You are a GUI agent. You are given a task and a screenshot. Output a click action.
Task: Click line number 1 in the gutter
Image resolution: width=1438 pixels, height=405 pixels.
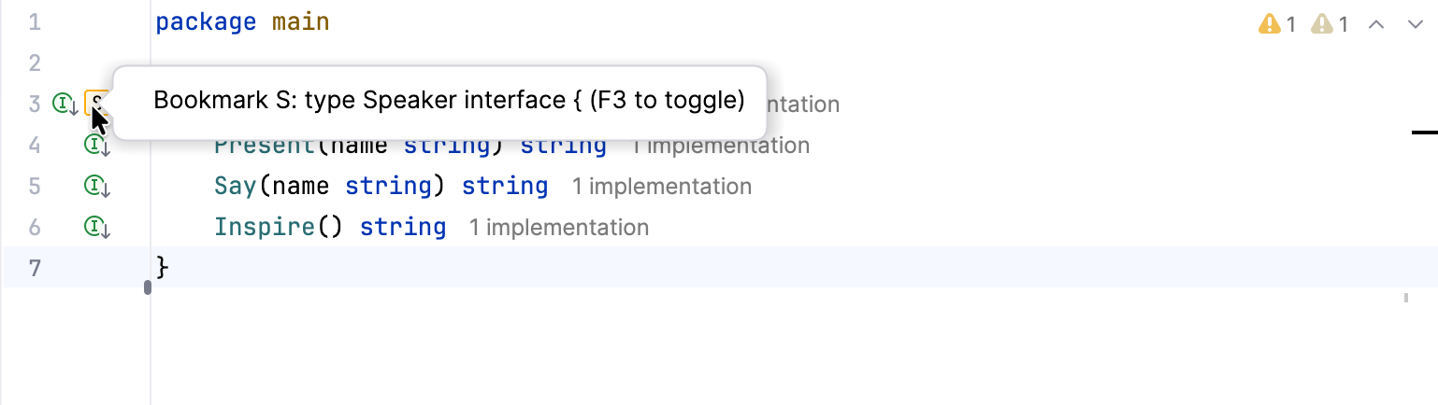(x=35, y=21)
